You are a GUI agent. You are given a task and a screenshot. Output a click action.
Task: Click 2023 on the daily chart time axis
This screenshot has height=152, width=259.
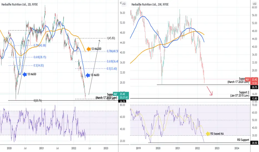tap(106, 148)
